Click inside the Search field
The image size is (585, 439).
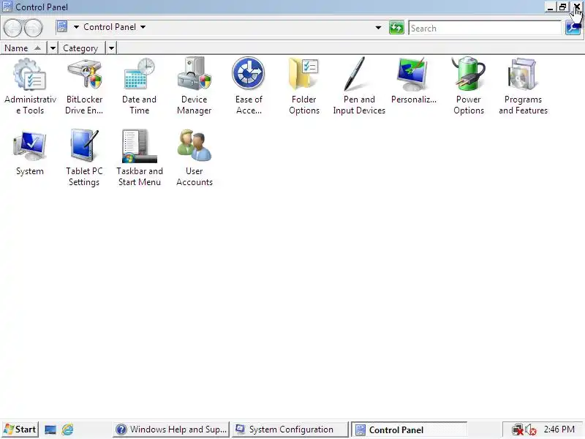[x=485, y=28]
